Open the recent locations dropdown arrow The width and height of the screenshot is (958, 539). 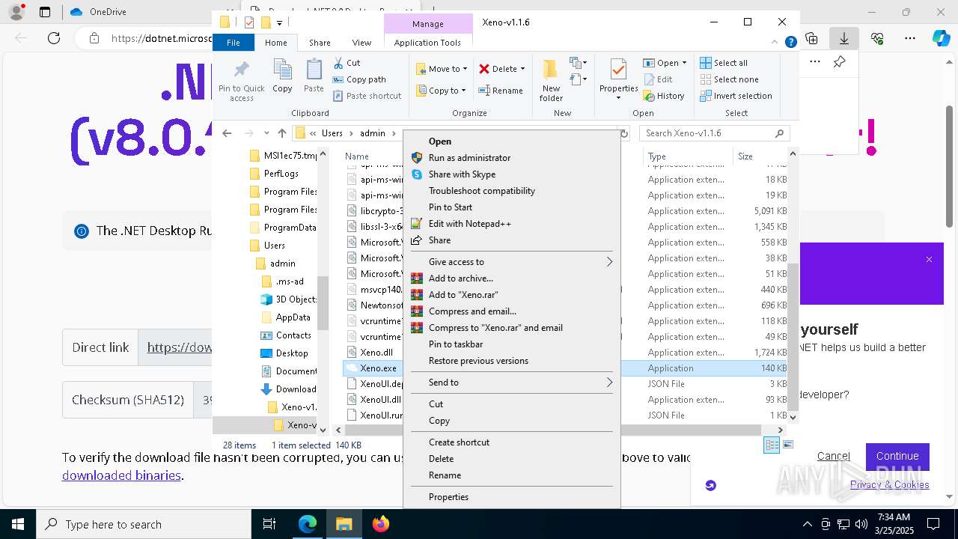coord(266,133)
